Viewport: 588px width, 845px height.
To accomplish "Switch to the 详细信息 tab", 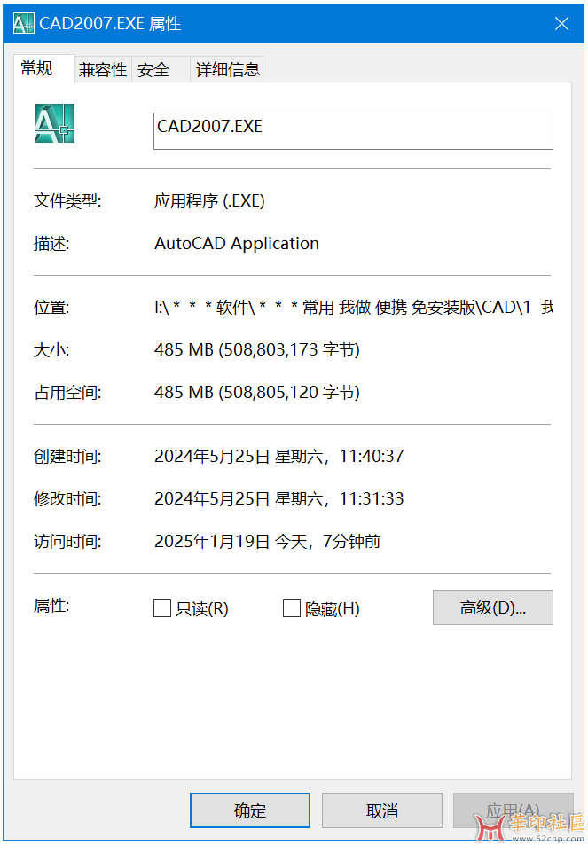I will [x=227, y=69].
